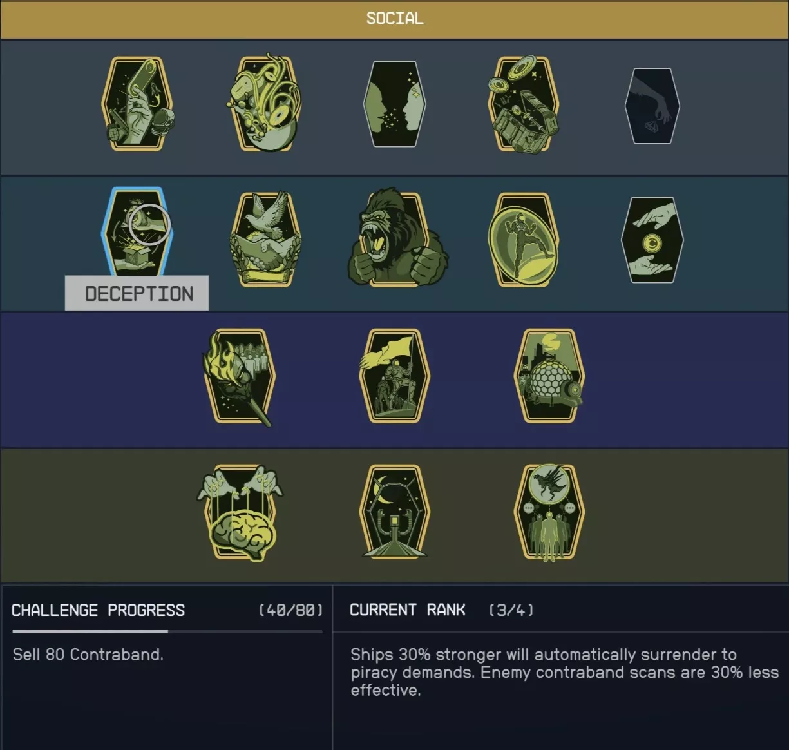Click the Current Rank description panel

coord(561,668)
